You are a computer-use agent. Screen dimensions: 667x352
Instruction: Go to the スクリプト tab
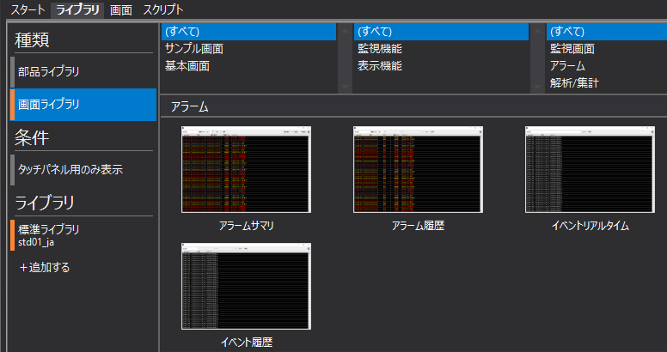[162, 10]
